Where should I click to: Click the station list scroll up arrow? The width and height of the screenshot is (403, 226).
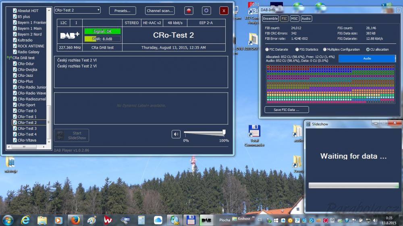(49, 10)
